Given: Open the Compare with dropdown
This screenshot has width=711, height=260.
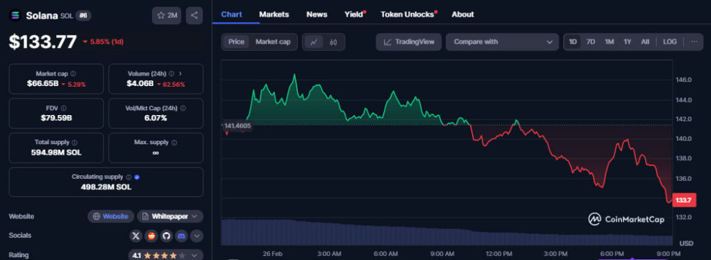Looking at the screenshot, I should [x=502, y=42].
